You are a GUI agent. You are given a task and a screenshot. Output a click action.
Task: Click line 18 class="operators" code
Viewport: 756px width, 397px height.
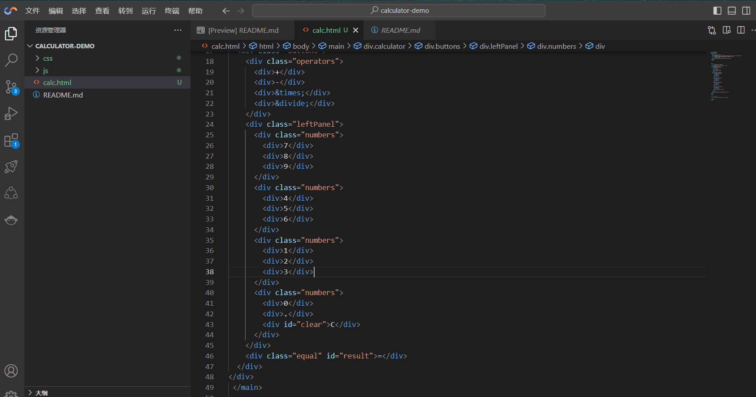[303, 61]
